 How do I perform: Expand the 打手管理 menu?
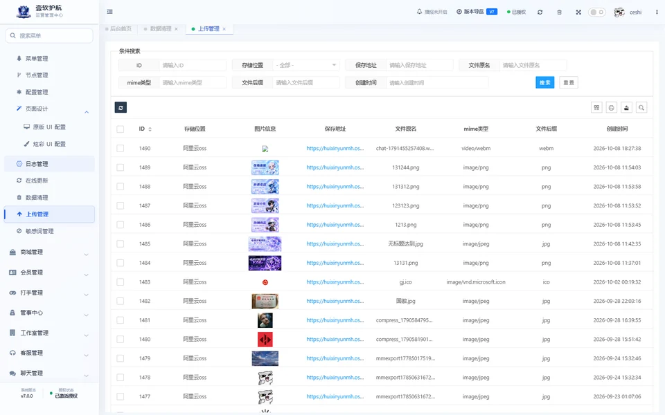tap(49, 293)
